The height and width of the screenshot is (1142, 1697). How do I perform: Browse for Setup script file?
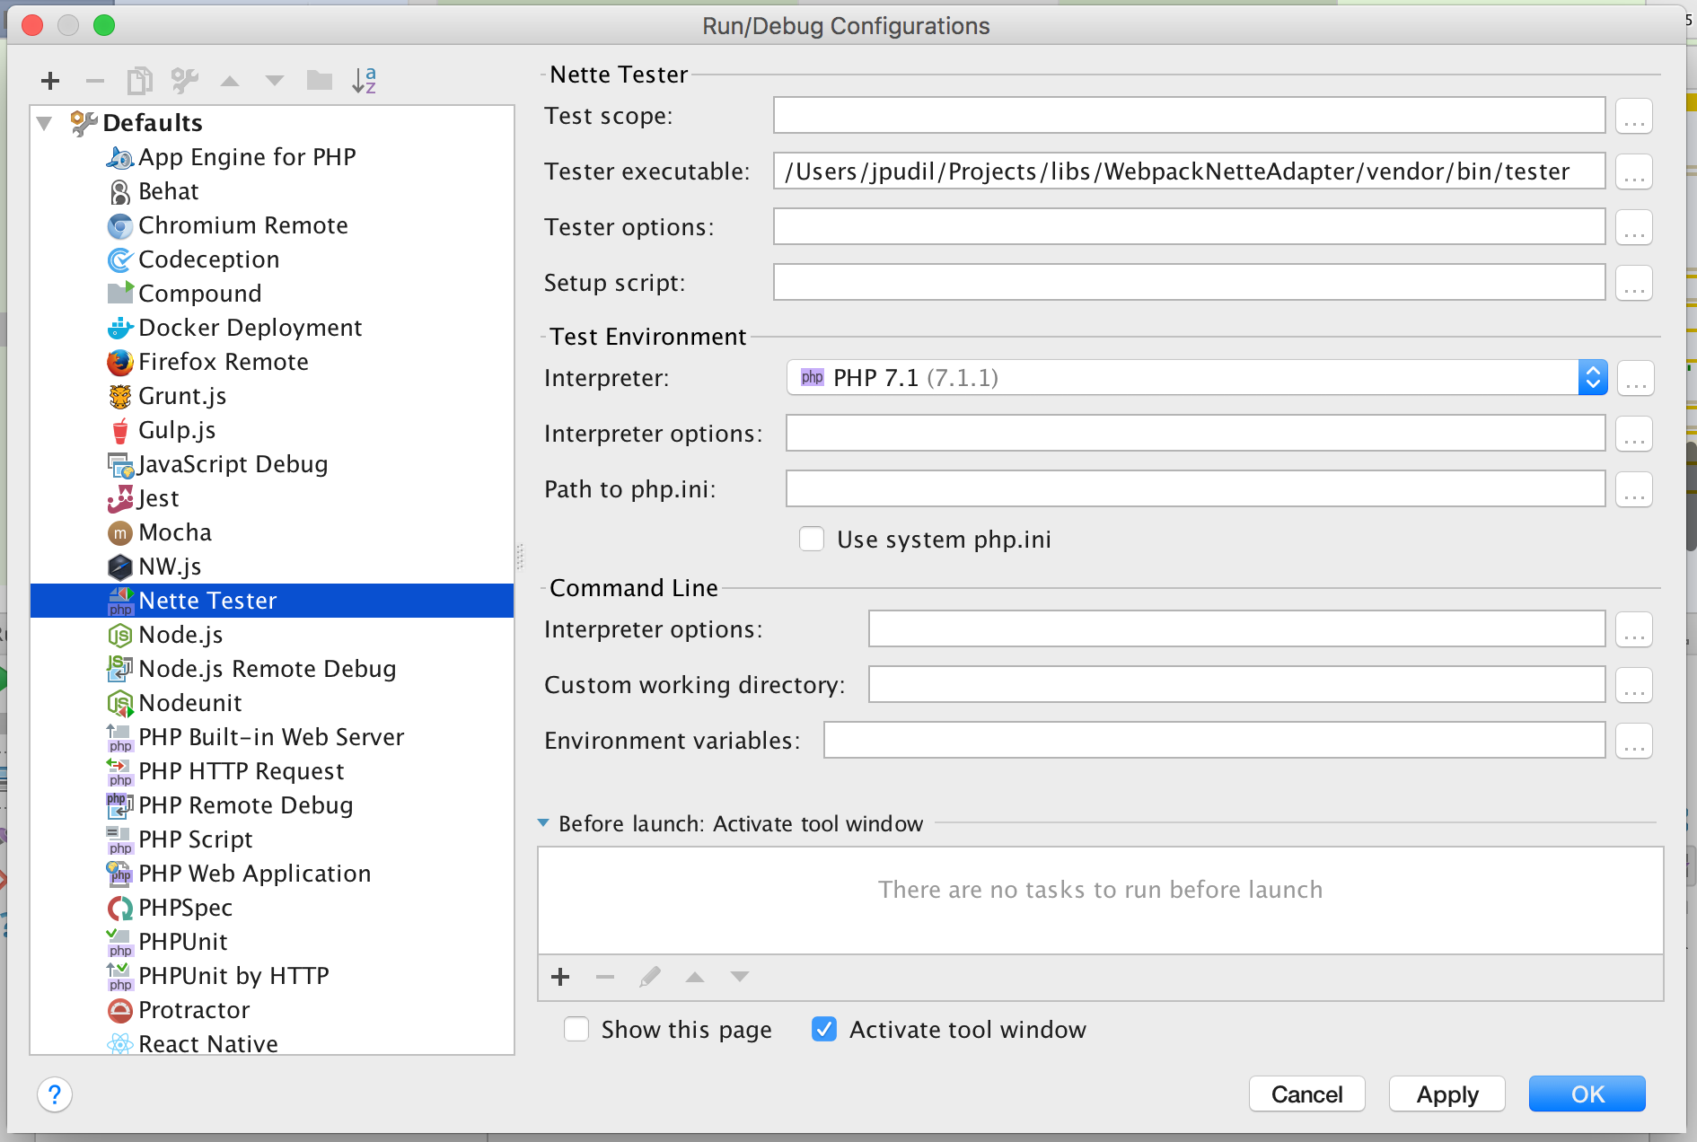click(1634, 283)
